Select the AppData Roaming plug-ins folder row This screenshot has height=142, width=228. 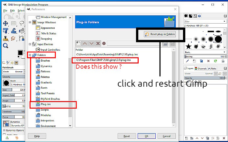click(107, 55)
